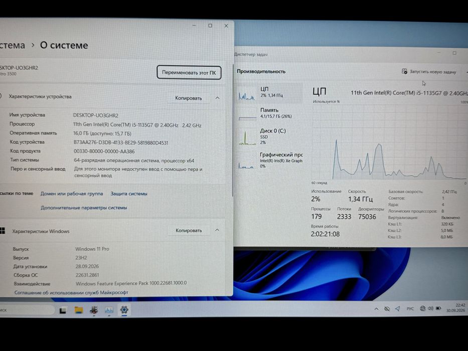Click the Windows 11 Pro edition value
Image resolution: width=468 pixels, height=351 pixels.
[92, 249]
